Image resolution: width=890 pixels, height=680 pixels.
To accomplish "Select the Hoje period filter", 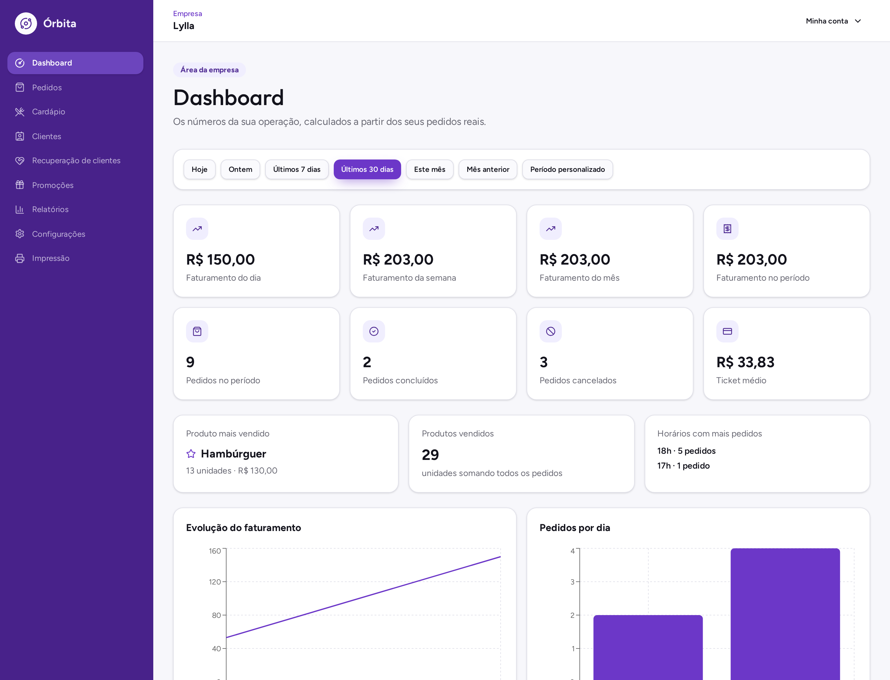I will click(x=200, y=169).
